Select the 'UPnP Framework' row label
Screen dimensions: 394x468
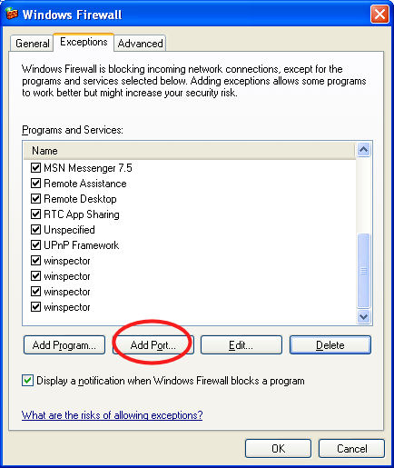pos(82,245)
